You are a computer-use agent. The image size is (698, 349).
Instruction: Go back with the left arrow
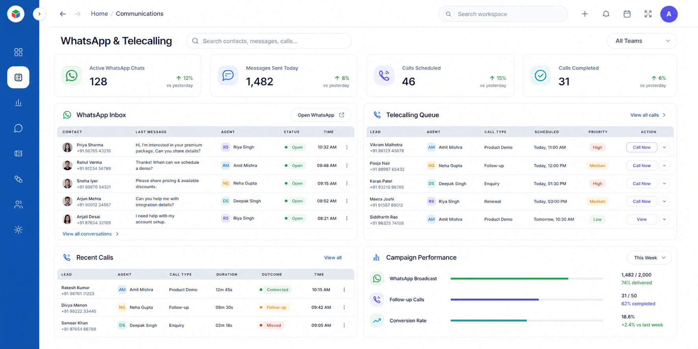pyautogui.click(x=63, y=14)
